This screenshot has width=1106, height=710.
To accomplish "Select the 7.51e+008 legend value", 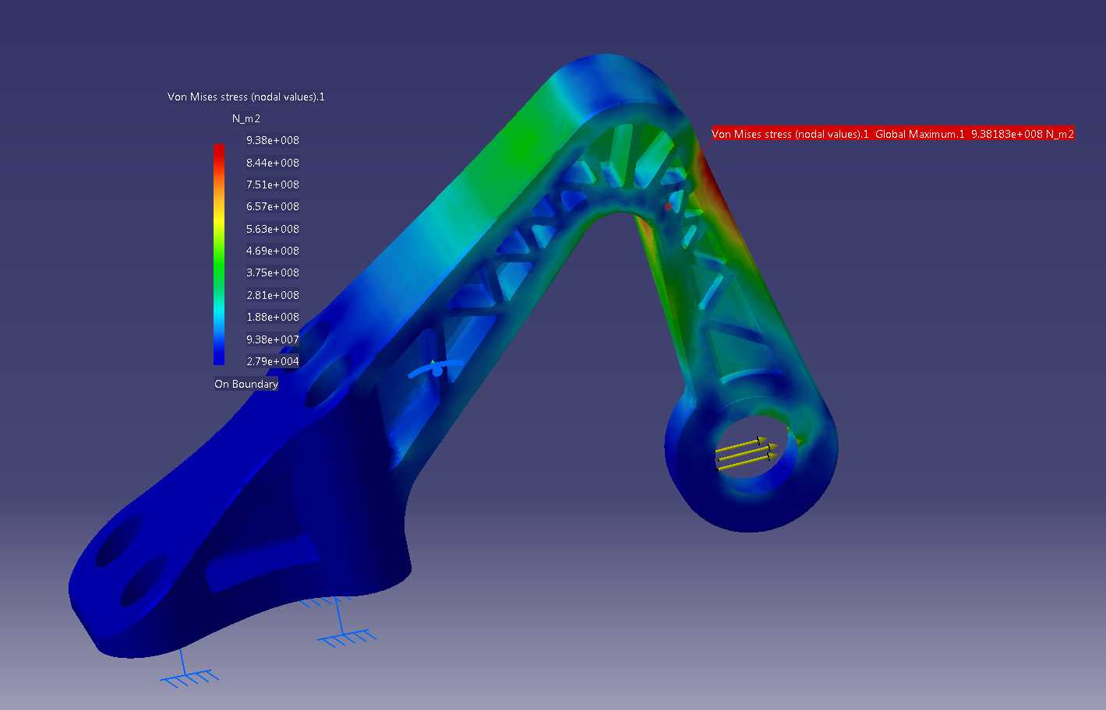I will [272, 185].
